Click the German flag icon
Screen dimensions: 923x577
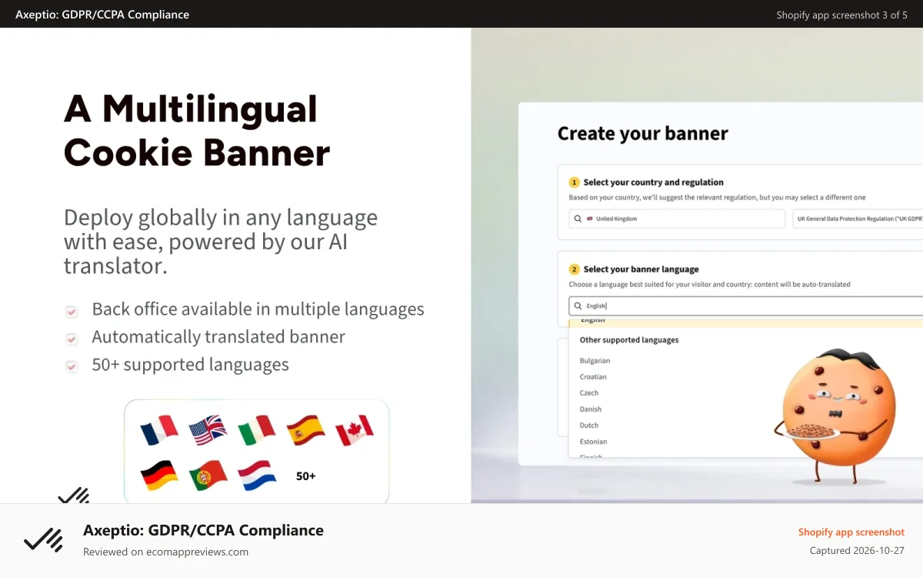point(159,475)
